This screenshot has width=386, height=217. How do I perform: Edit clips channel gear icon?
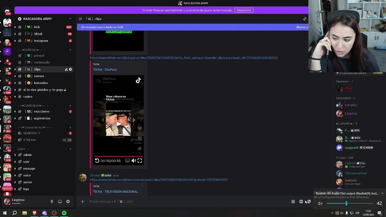(x=70, y=69)
